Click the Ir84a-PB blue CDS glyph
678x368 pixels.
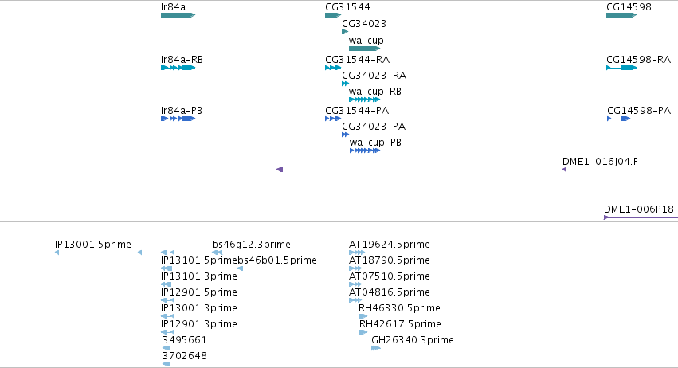click(178, 119)
